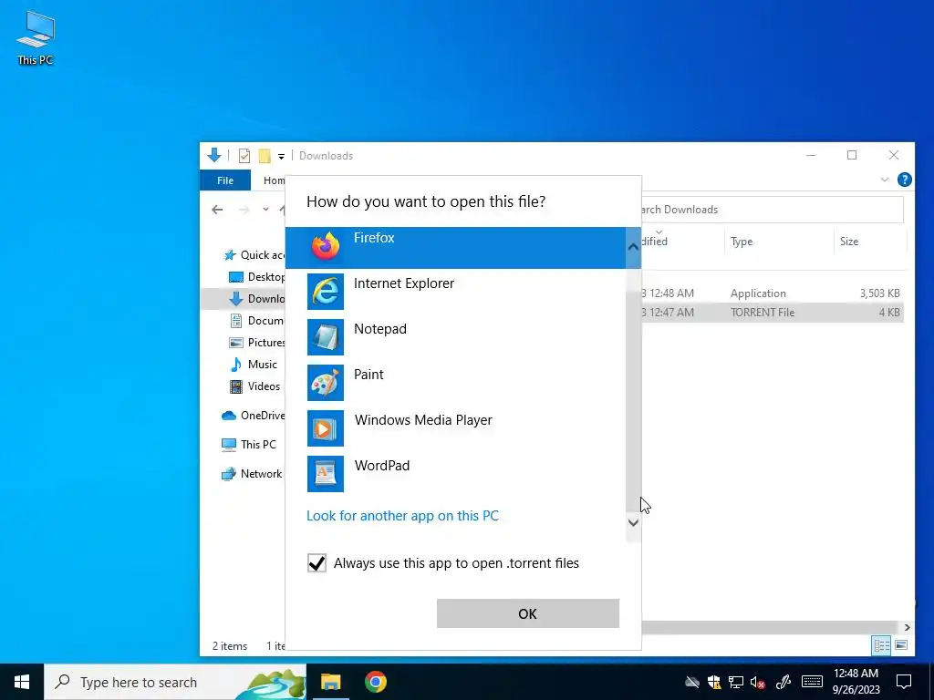Viewport: 934px width, 700px height.
Task: Click the muted volume tray icon
Action: [757, 682]
